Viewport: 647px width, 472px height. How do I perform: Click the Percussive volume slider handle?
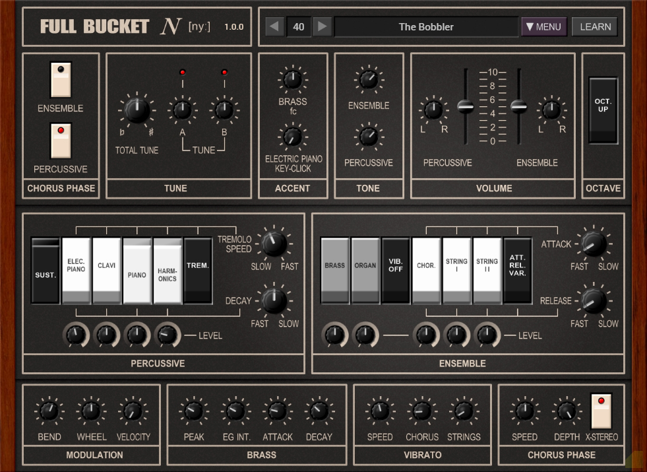466,106
